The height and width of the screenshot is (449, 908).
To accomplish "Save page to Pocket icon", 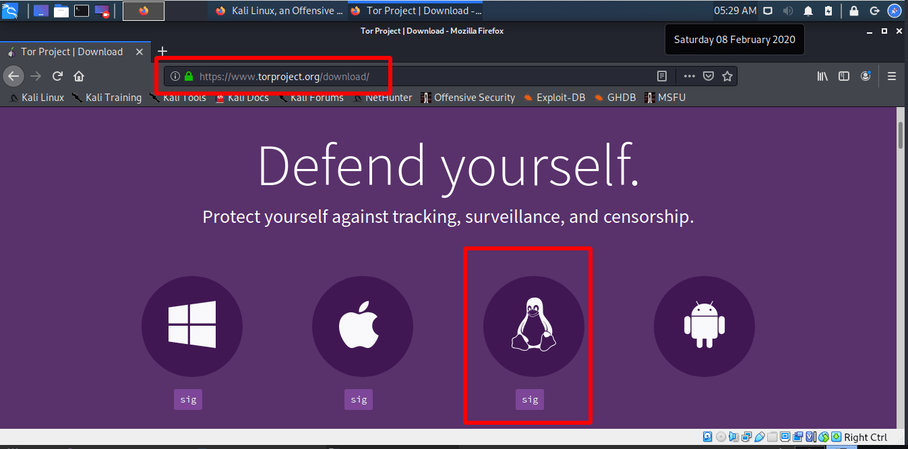I will click(708, 76).
